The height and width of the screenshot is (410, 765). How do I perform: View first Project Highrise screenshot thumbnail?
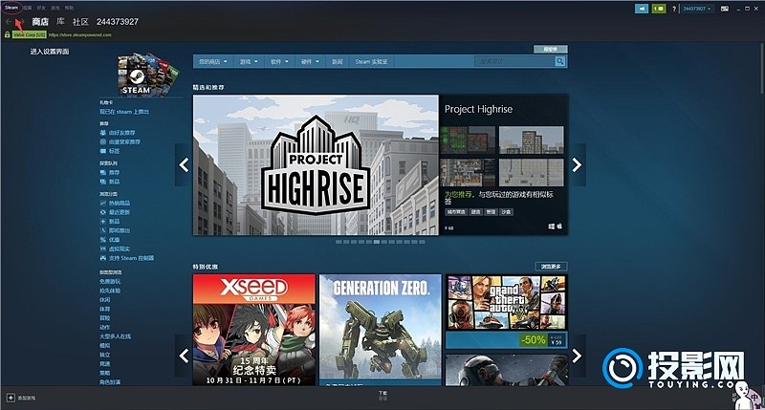468,140
